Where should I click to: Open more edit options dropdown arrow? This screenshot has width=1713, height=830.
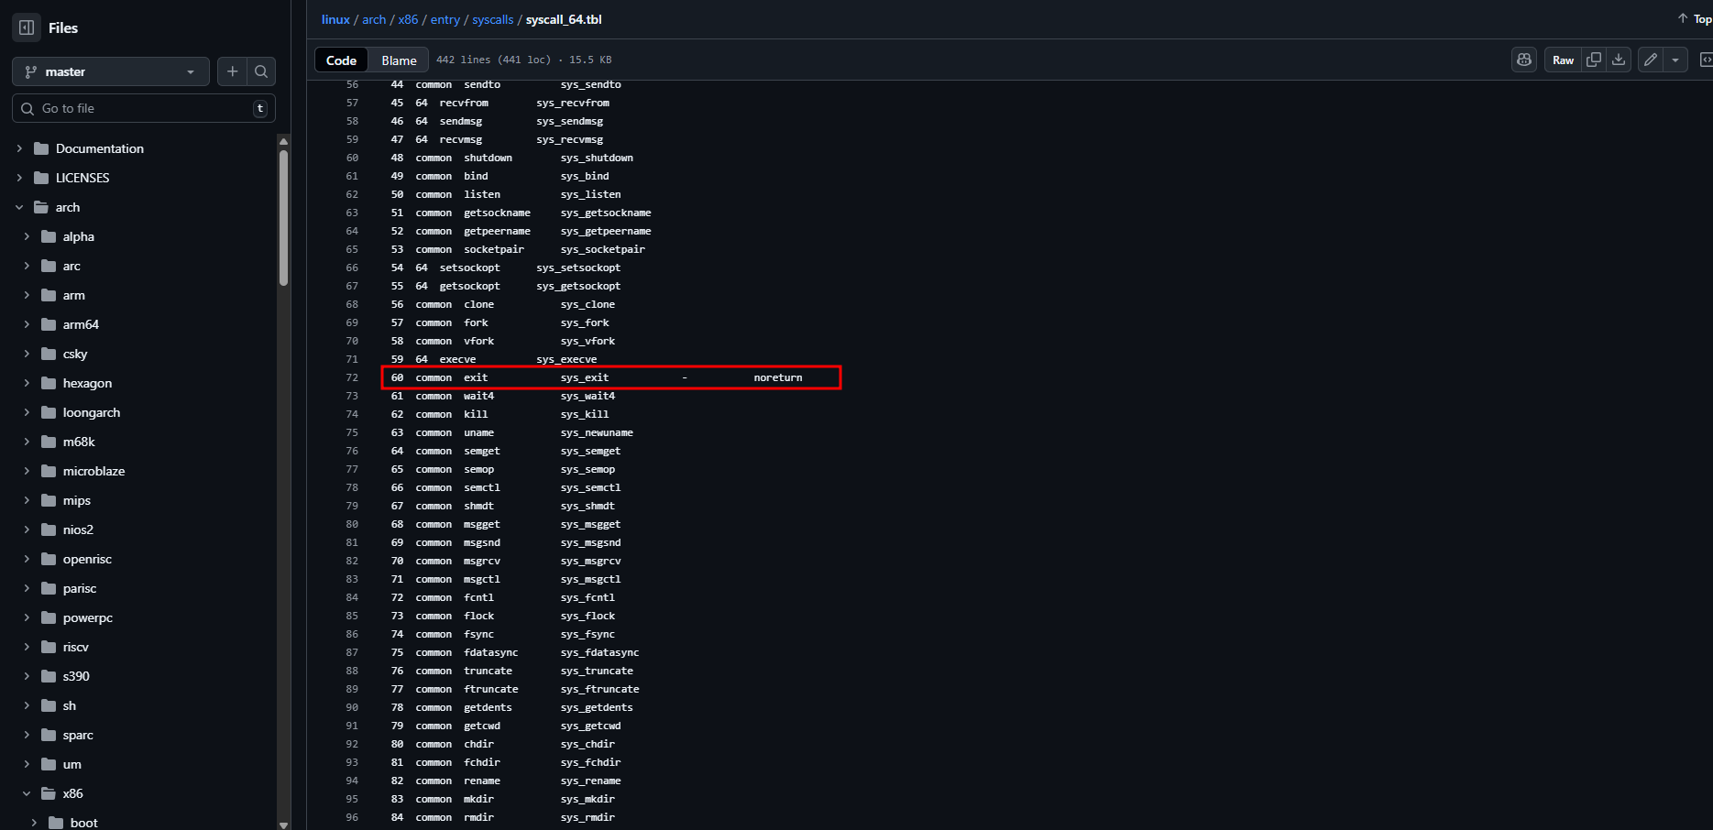click(x=1675, y=60)
